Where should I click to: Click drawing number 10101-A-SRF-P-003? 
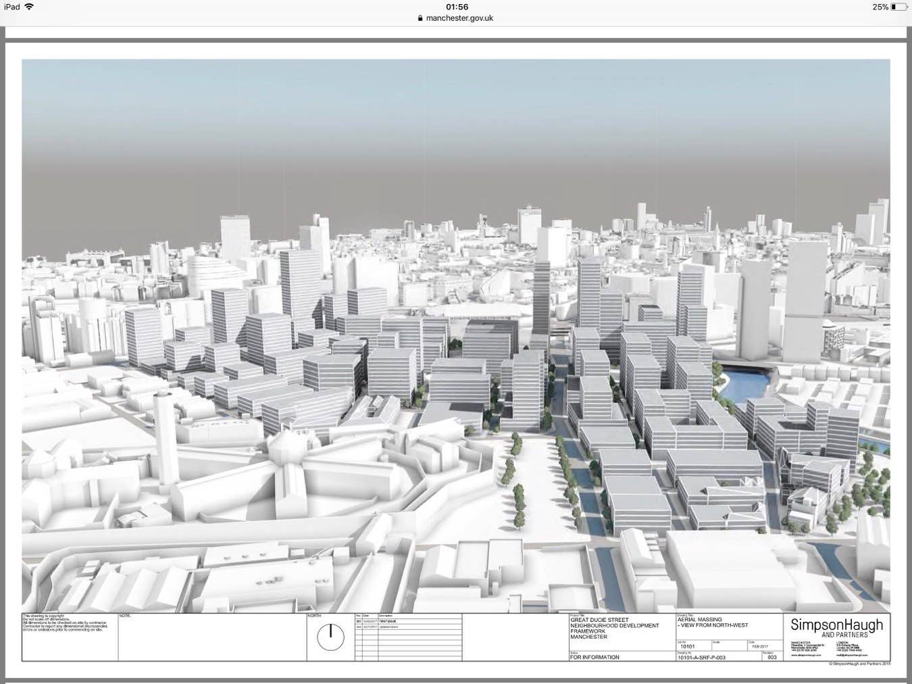[701, 658]
